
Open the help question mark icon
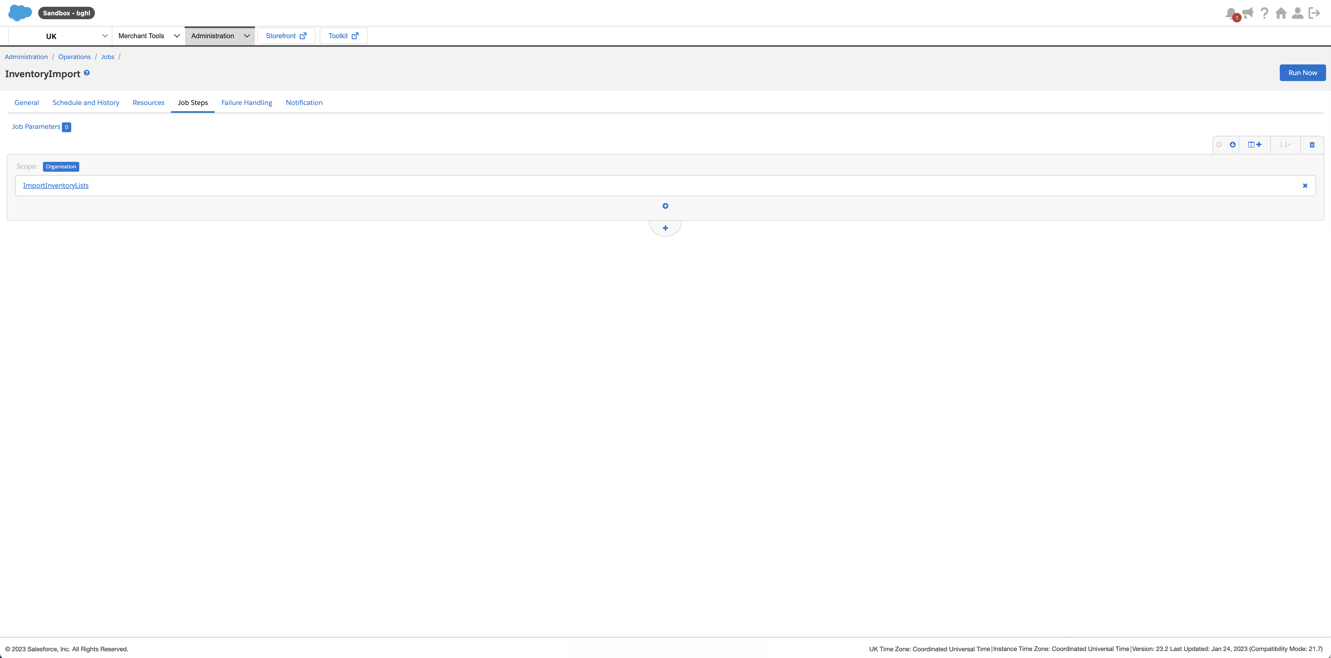pos(1264,13)
